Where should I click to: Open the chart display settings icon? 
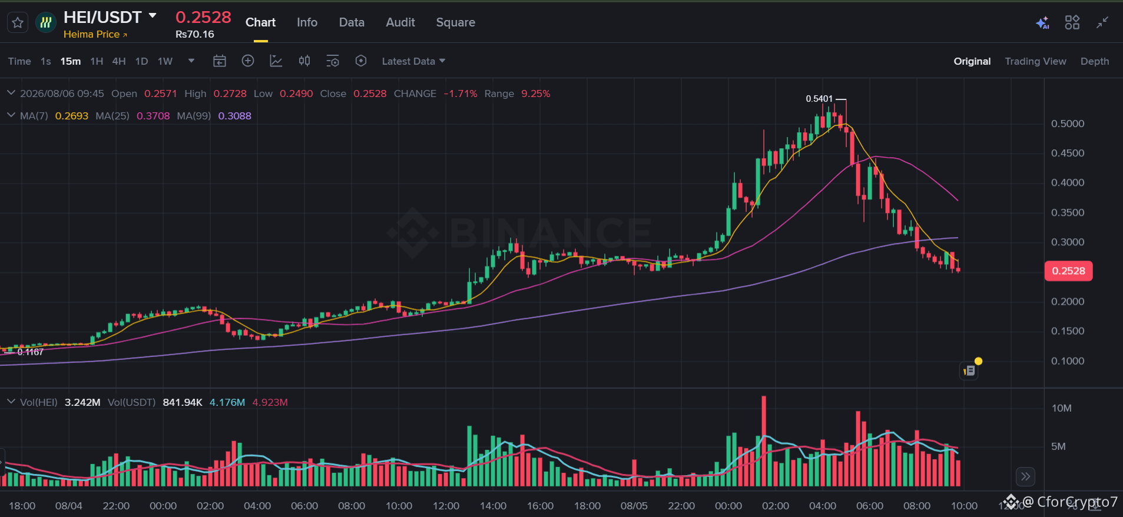333,61
